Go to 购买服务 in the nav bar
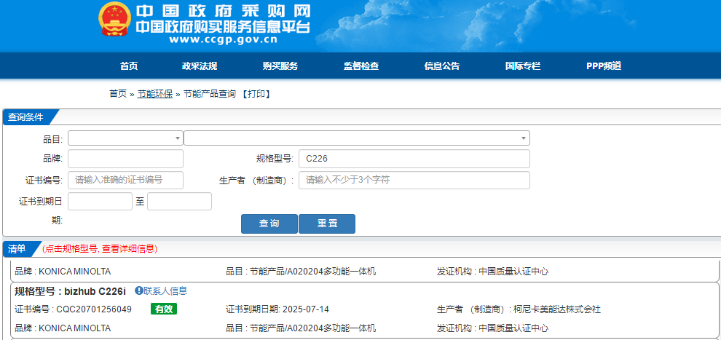 (x=280, y=66)
